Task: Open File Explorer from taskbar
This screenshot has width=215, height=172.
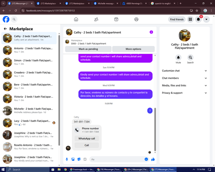Action: pyautogui.click(x=59, y=169)
